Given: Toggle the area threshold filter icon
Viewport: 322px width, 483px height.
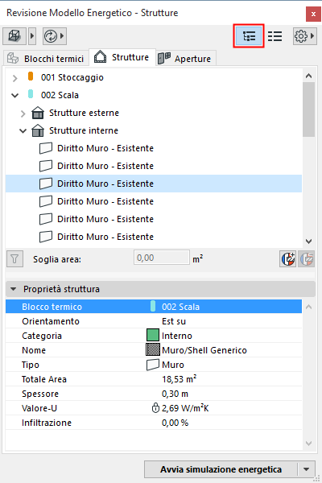Looking at the screenshot, I should 14,258.
